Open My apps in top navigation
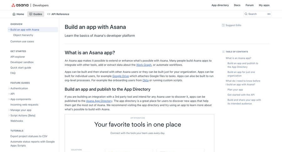 click(264, 5)
